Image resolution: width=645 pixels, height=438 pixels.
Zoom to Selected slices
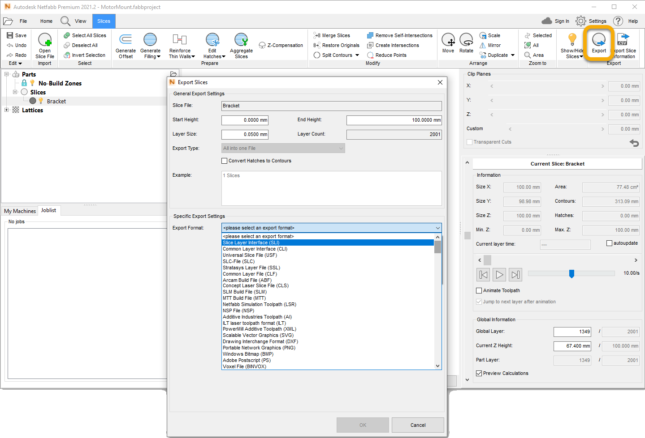(538, 35)
